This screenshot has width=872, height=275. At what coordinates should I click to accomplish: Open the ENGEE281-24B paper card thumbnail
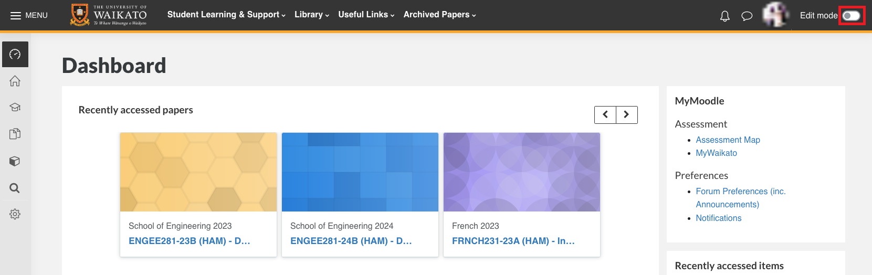point(360,172)
